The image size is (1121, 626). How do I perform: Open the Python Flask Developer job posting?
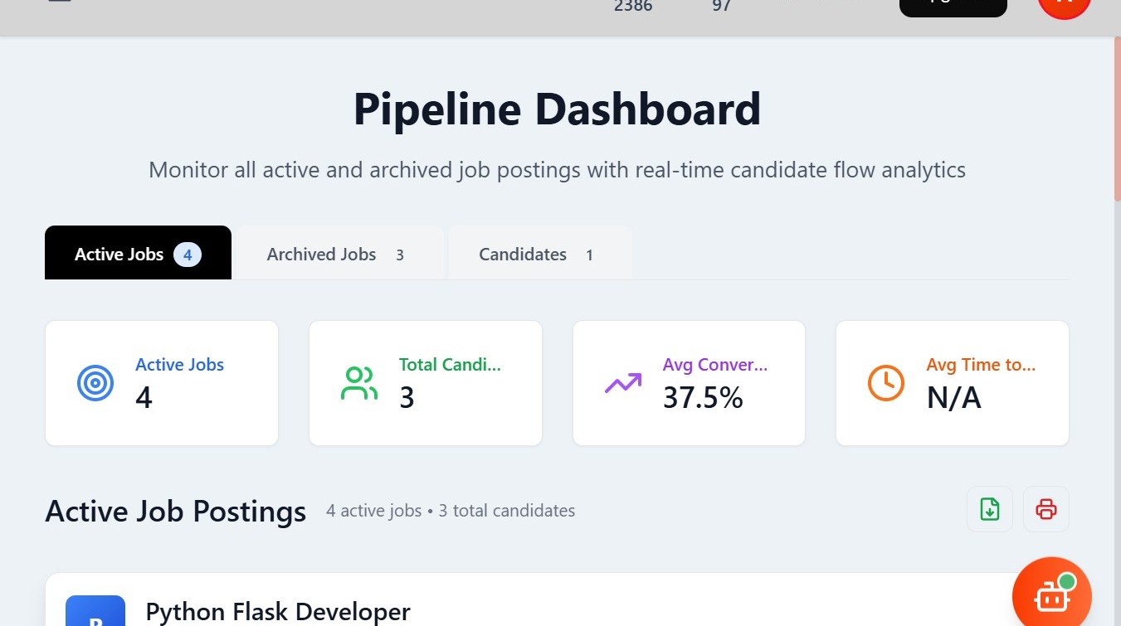[277, 612]
